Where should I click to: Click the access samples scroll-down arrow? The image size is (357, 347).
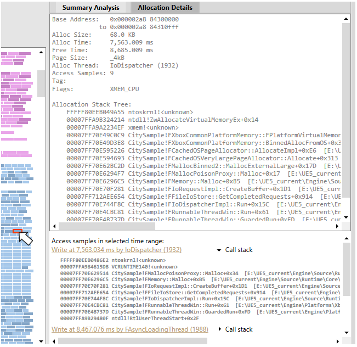347,333
